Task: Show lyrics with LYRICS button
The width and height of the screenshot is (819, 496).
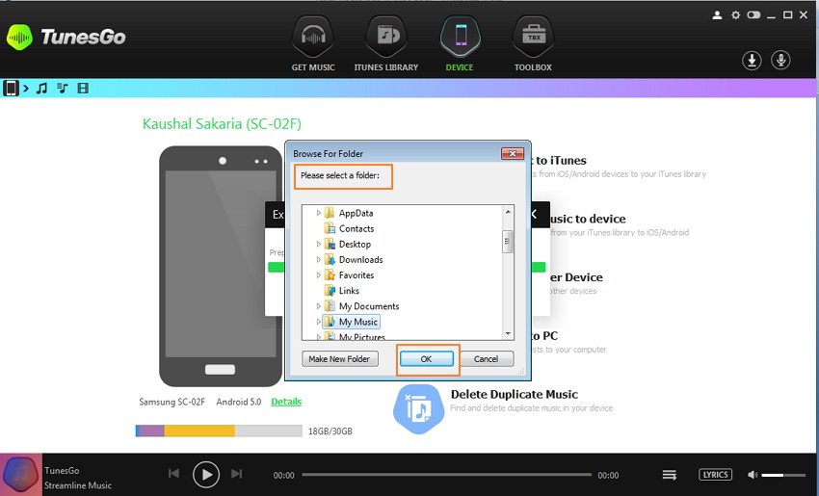Action: (715, 475)
